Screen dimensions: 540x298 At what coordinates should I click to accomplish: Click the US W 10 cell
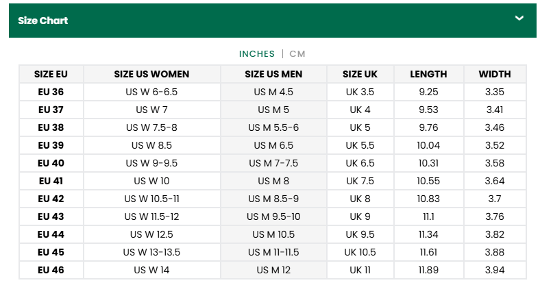point(151,181)
